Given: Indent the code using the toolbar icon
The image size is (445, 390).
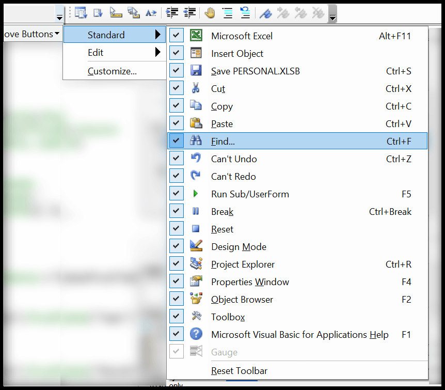Looking at the screenshot, I should 171,12.
